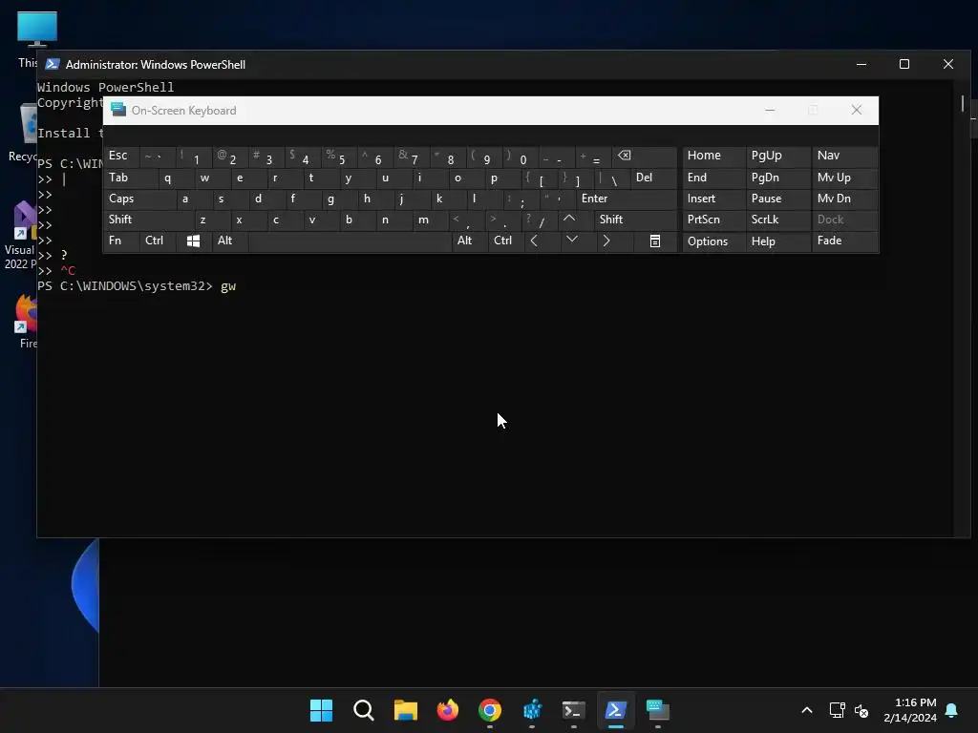Click the number 5 key
Image resolution: width=978 pixels, height=733 pixels.
point(341,156)
